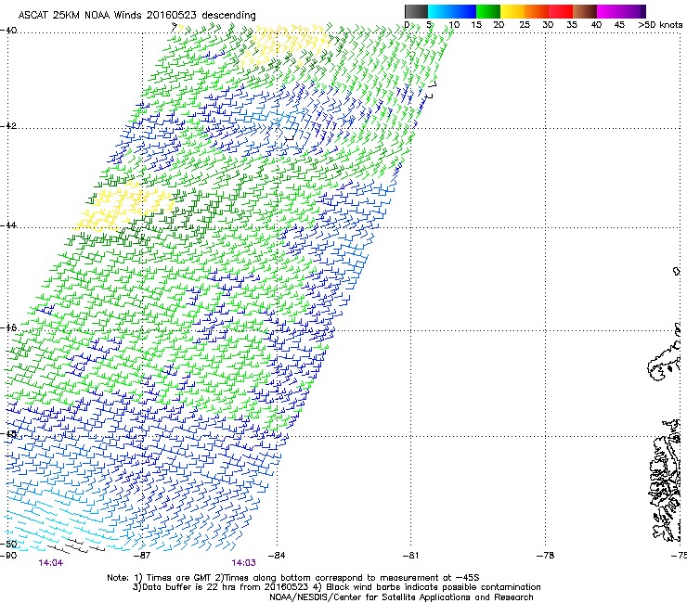Screen dimensions: 687x603
Task: Click the '>50 knots' legend label
Action: (x=660, y=24)
